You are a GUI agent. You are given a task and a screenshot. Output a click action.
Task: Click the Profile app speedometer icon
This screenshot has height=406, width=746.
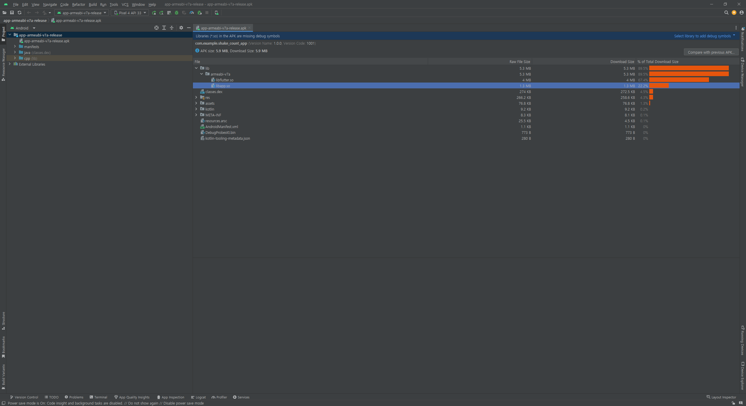pos(192,13)
